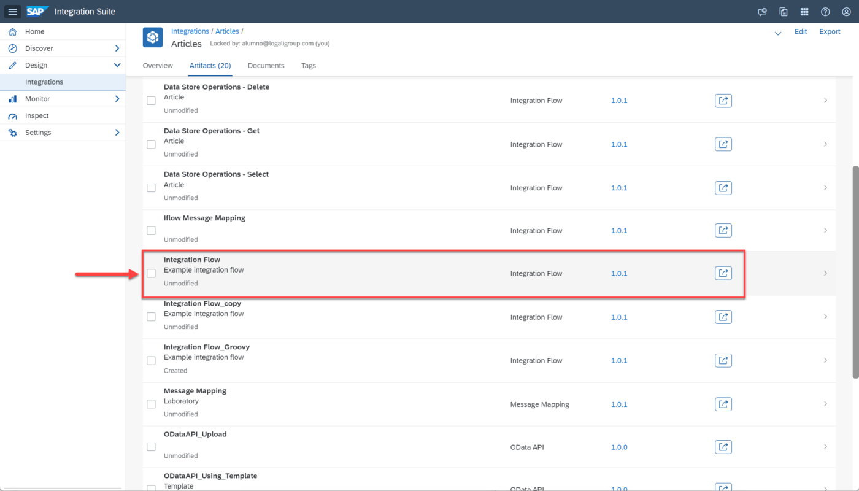
Task: Open row chevron for ODataAPI_Upload
Action: point(825,446)
